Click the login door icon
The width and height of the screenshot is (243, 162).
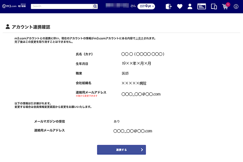click(169, 6)
